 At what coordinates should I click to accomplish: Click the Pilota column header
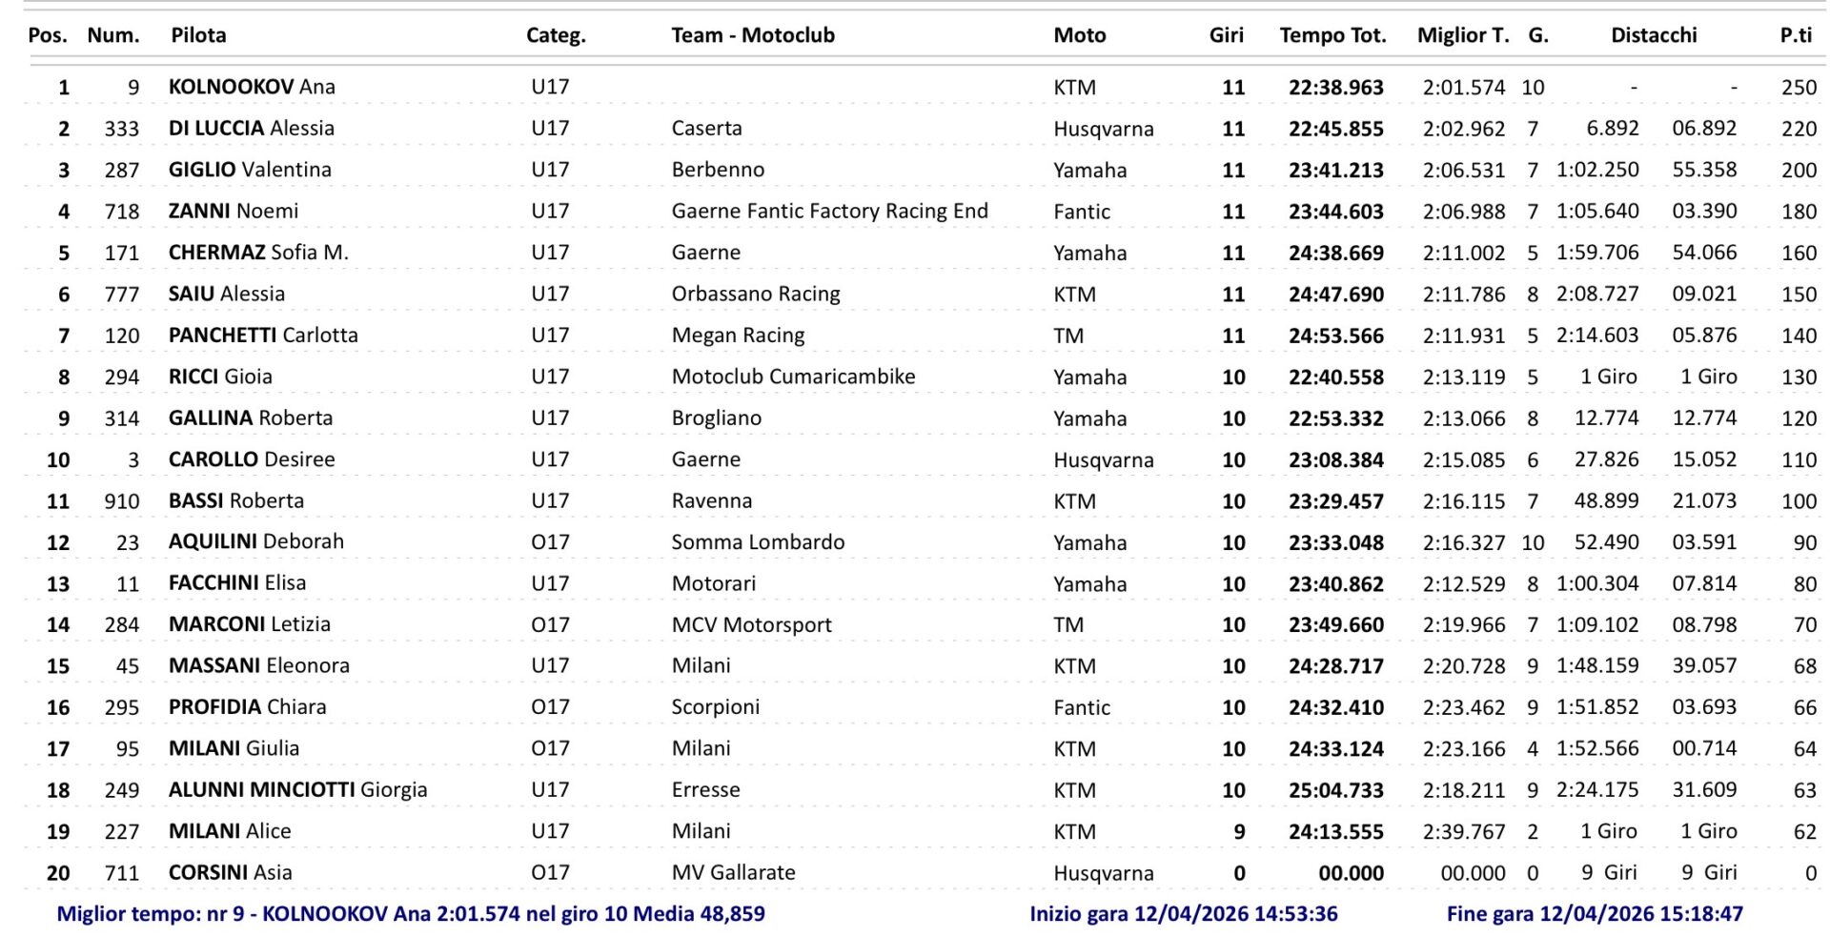coord(198,35)
